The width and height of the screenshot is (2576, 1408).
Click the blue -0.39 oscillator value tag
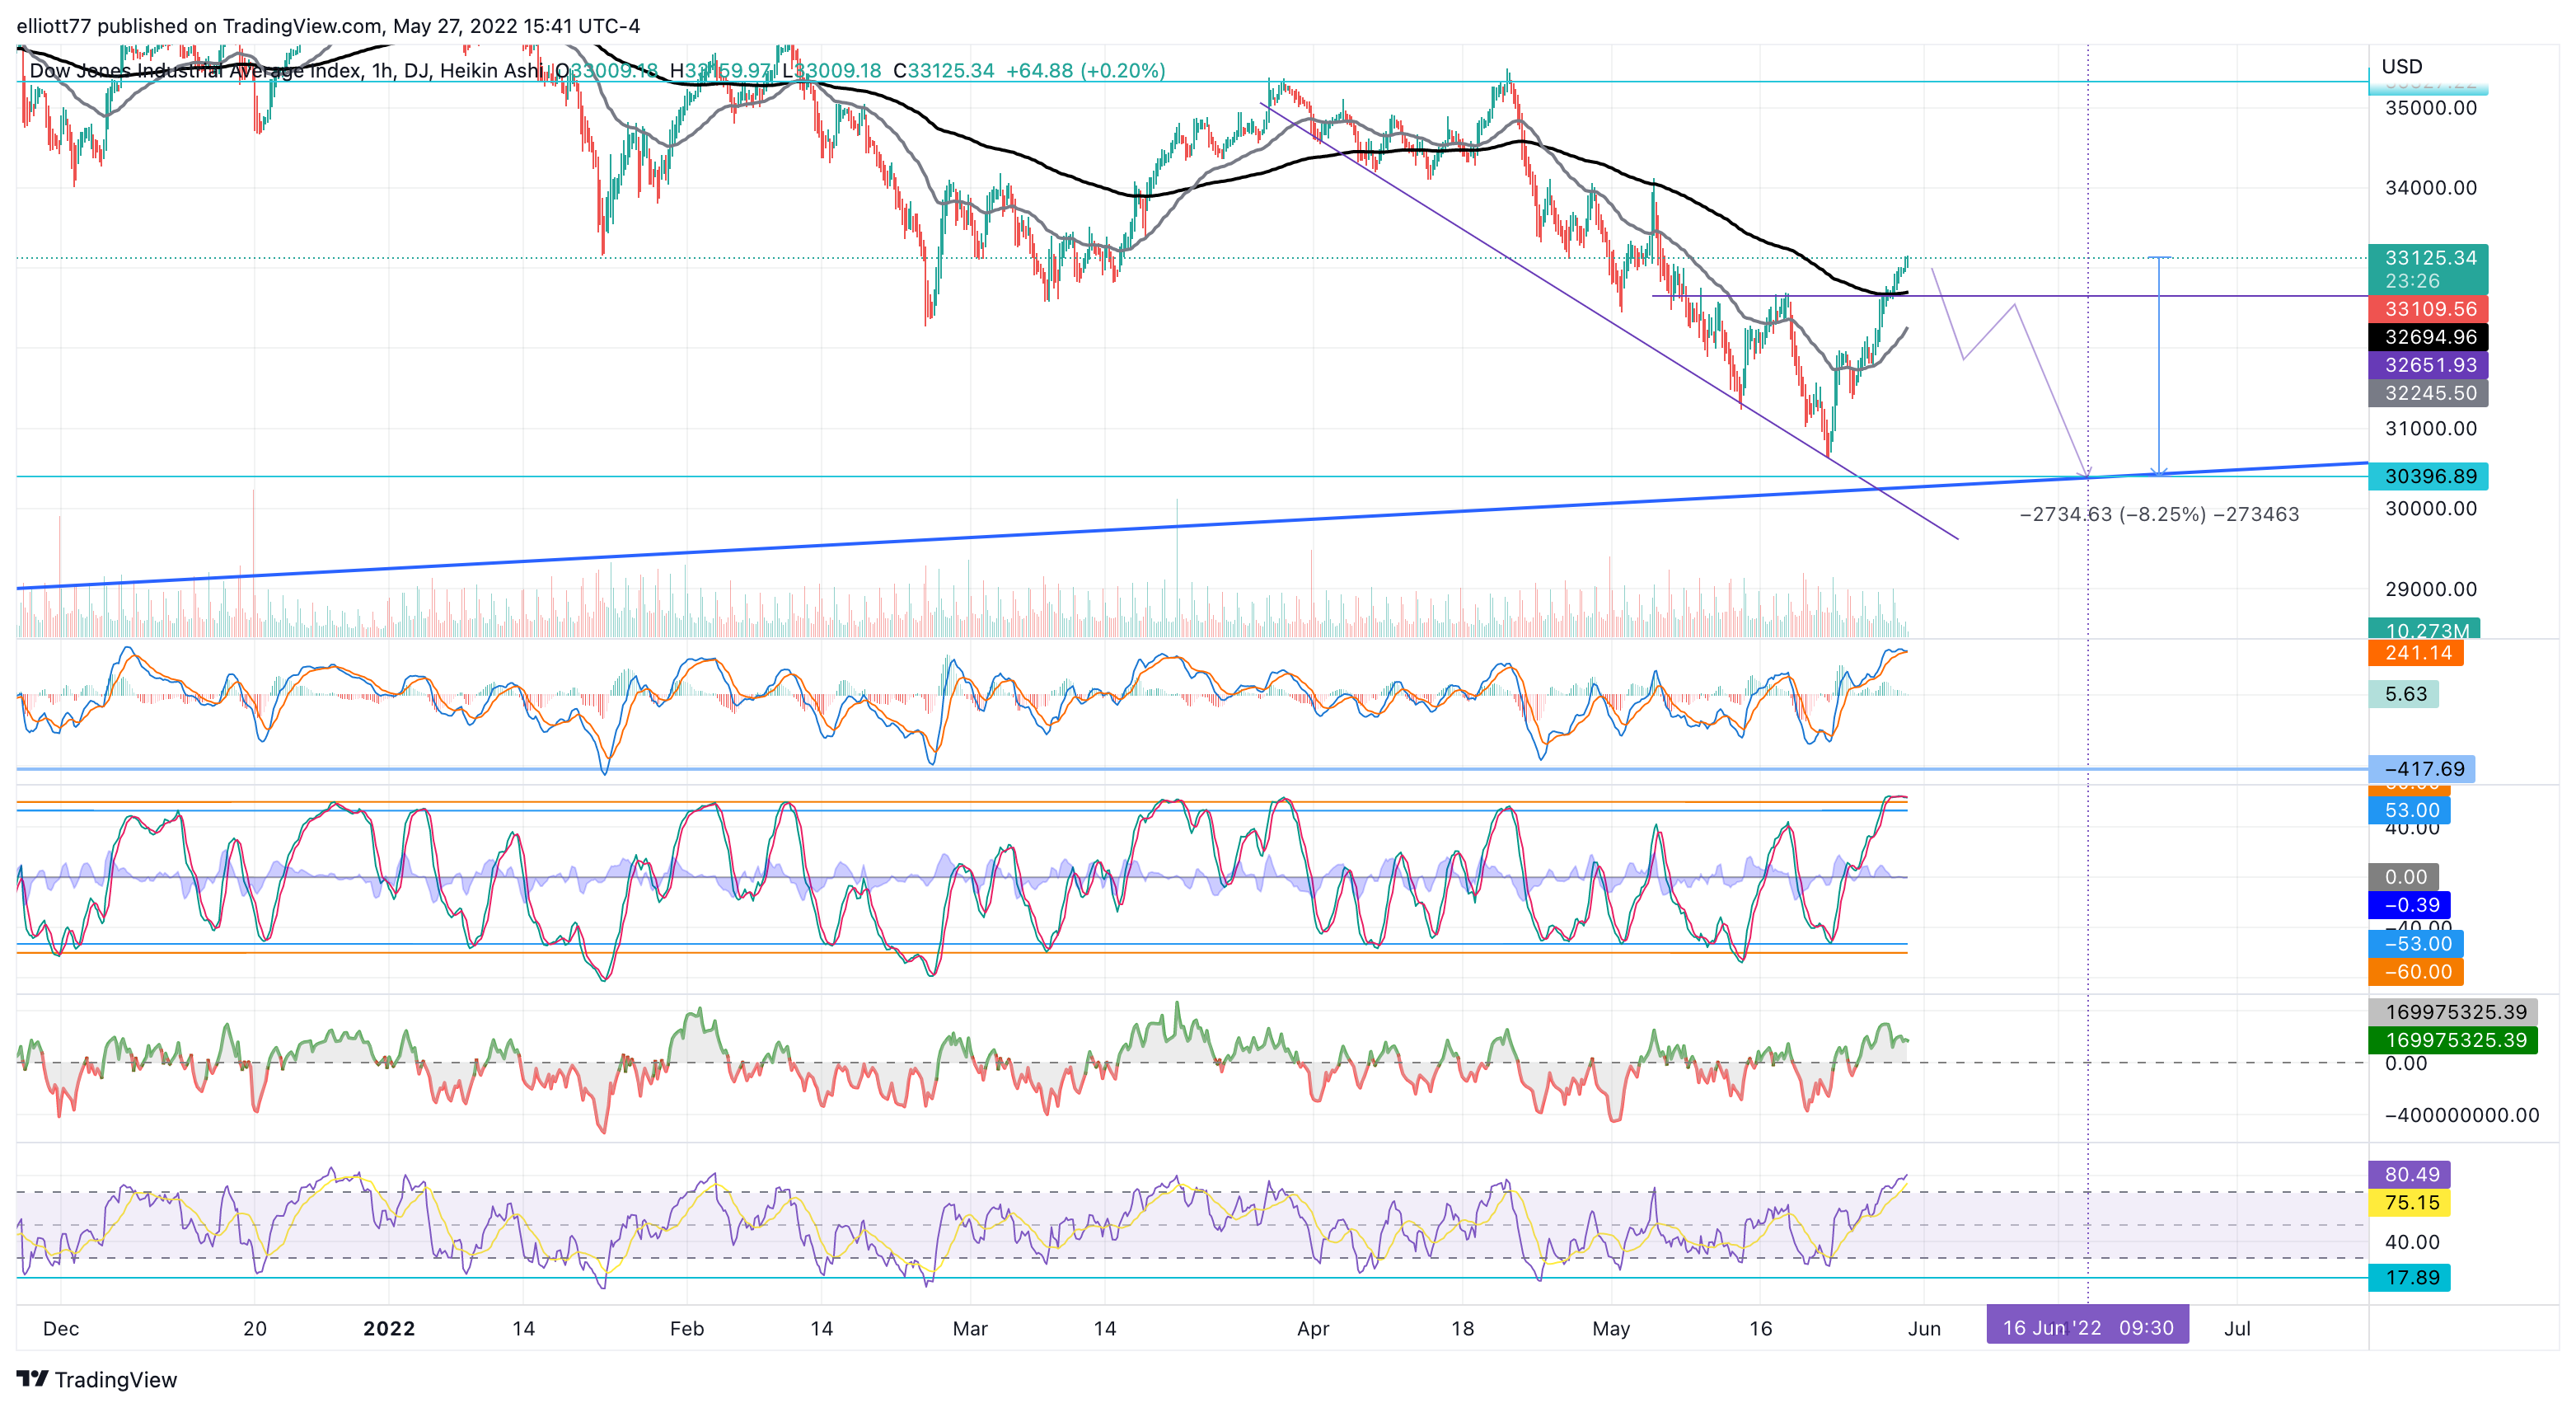coord(2410,904)
